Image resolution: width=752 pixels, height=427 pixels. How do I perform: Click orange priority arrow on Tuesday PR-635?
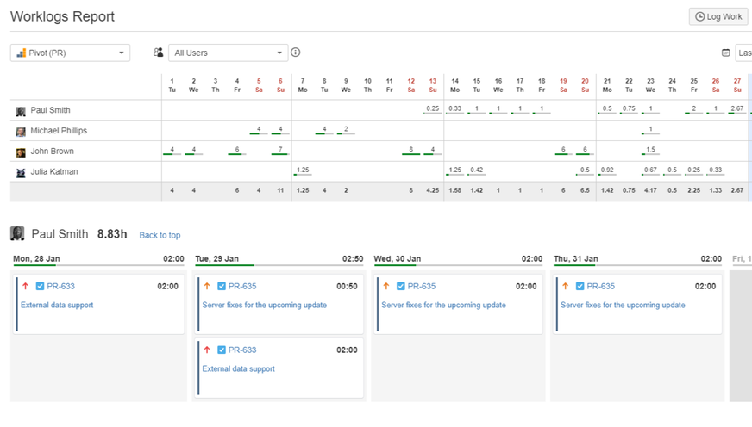(207, 287)
